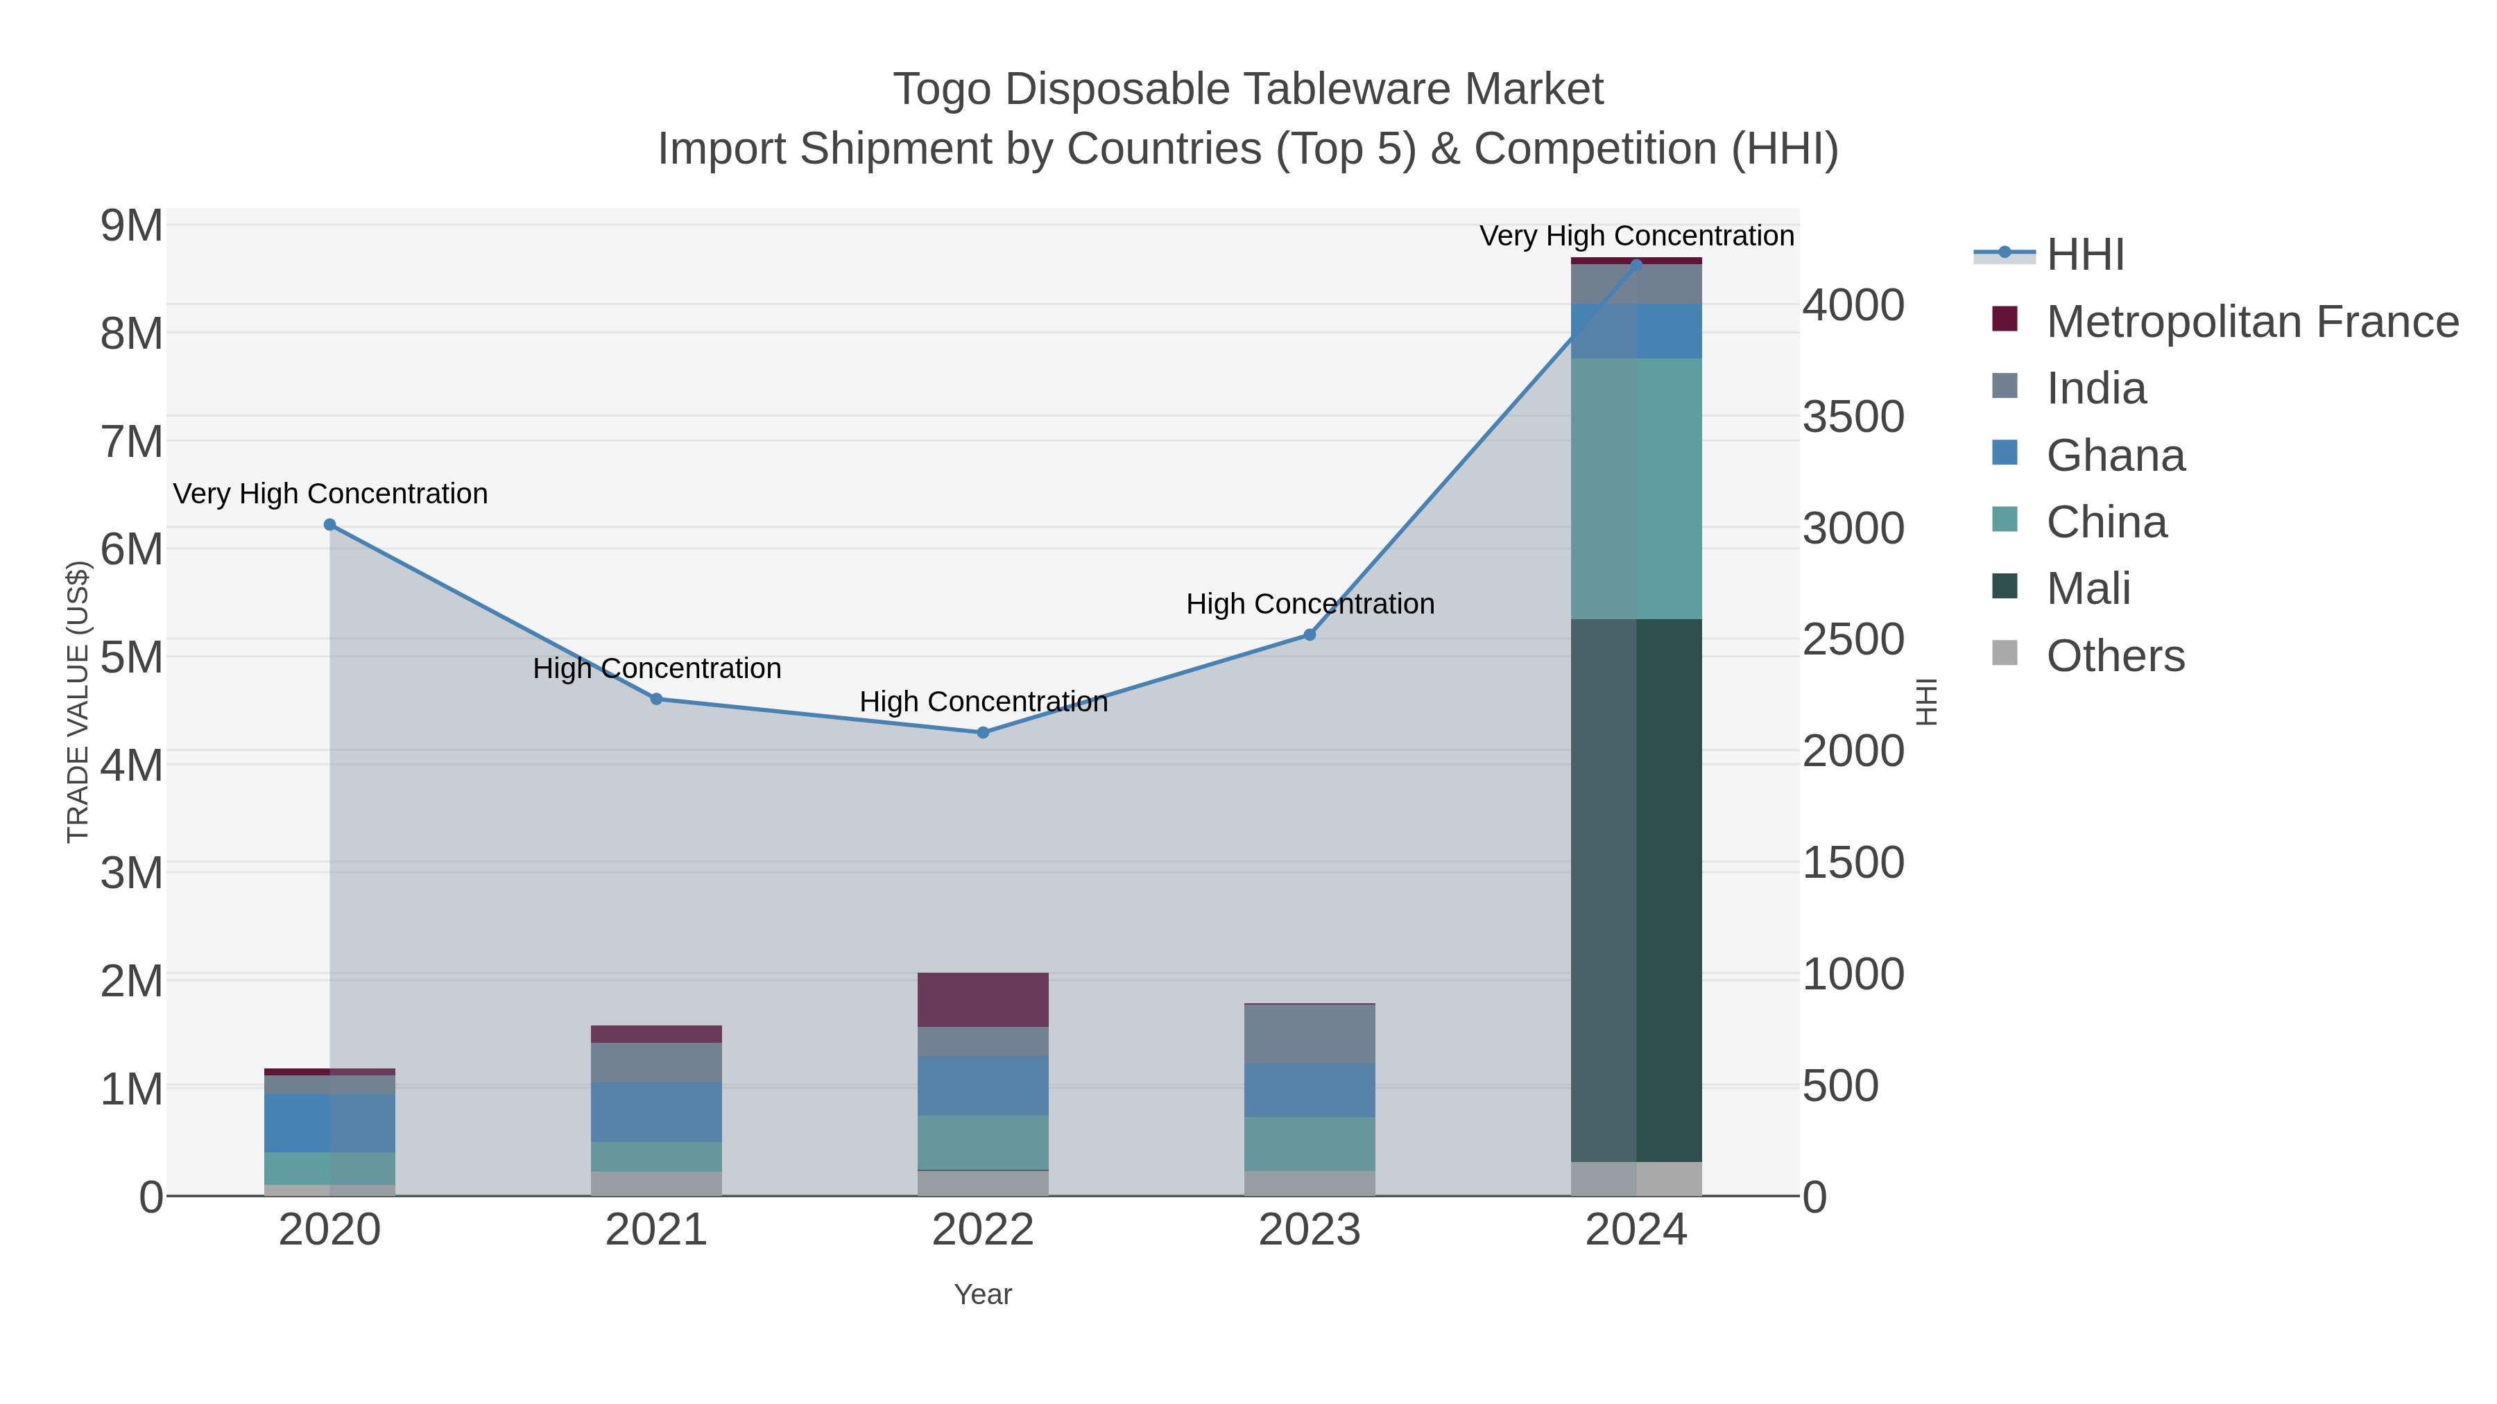Click the Ghana segment in 2021 bar
The height and width of the screenshot is (1404, 2497).
656,1112
